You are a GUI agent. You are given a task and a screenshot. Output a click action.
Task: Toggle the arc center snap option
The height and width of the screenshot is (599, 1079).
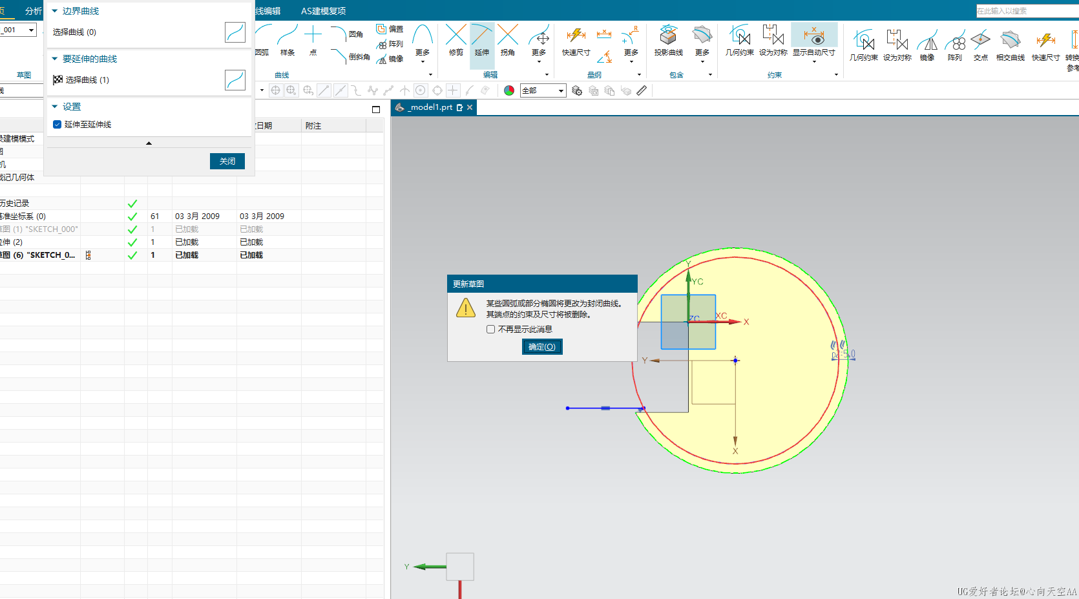[x=421, y=90]
